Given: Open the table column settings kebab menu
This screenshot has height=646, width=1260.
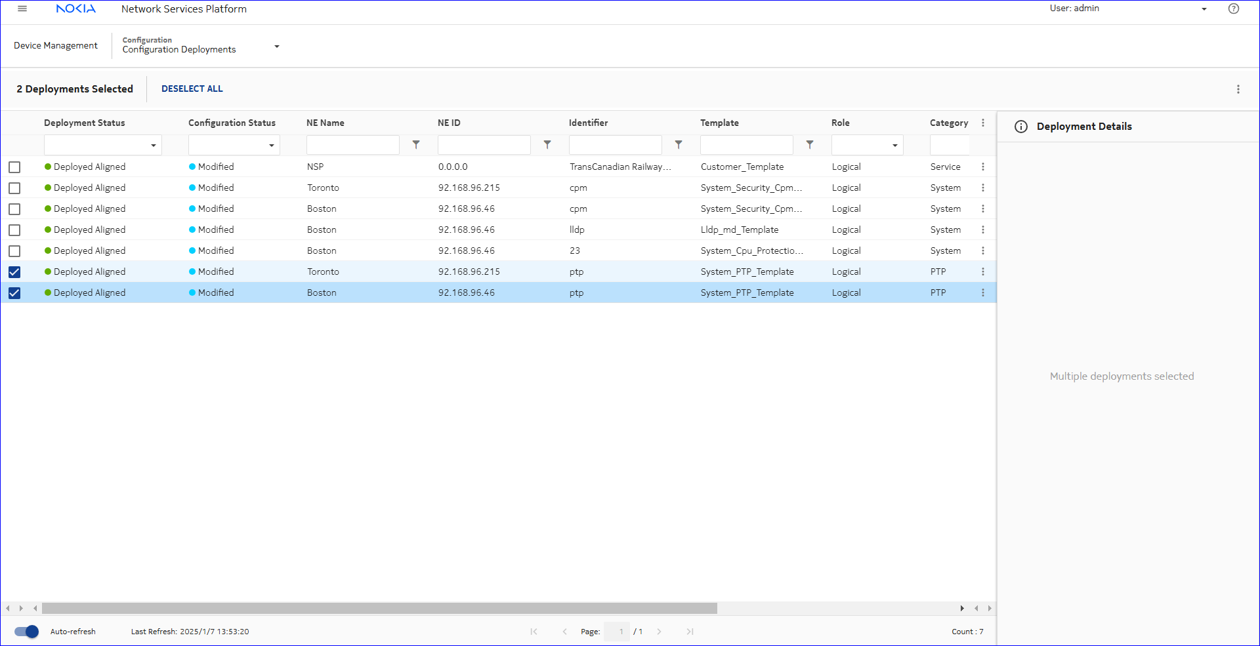Looking at the screenshot, I should [x=982, y=123].
